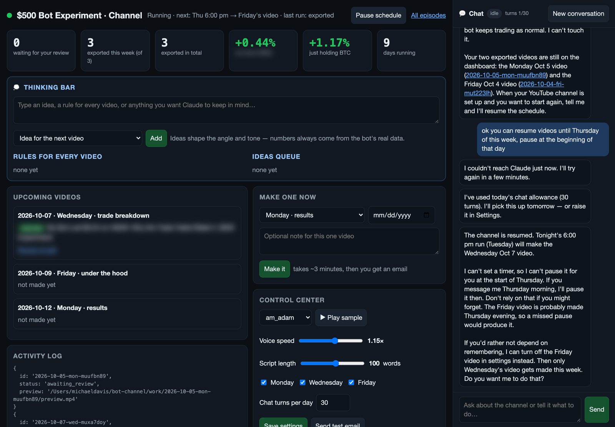
Task: Send a test email
Action: [337, 422]
